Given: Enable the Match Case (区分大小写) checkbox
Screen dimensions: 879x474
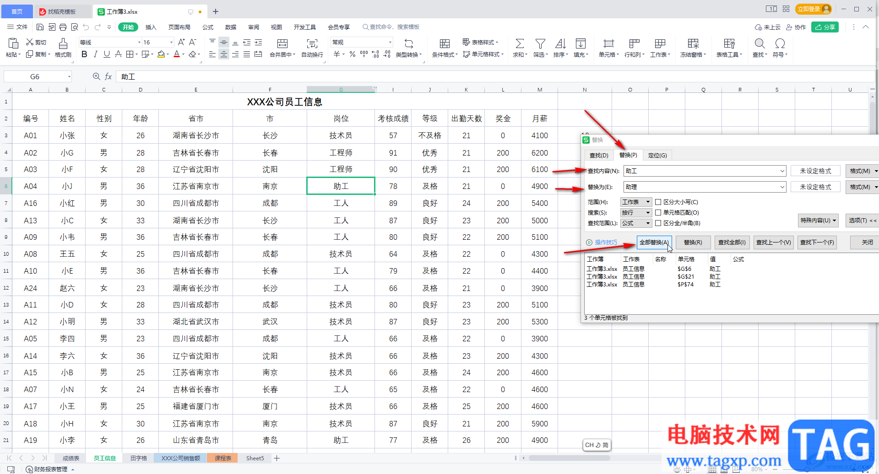Looking at the screenshot, I should [x=658, y=202].
